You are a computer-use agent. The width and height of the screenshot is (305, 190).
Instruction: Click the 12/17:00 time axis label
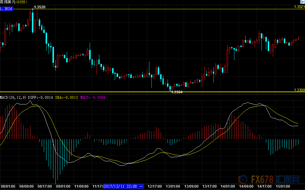[x=155, y=186]
